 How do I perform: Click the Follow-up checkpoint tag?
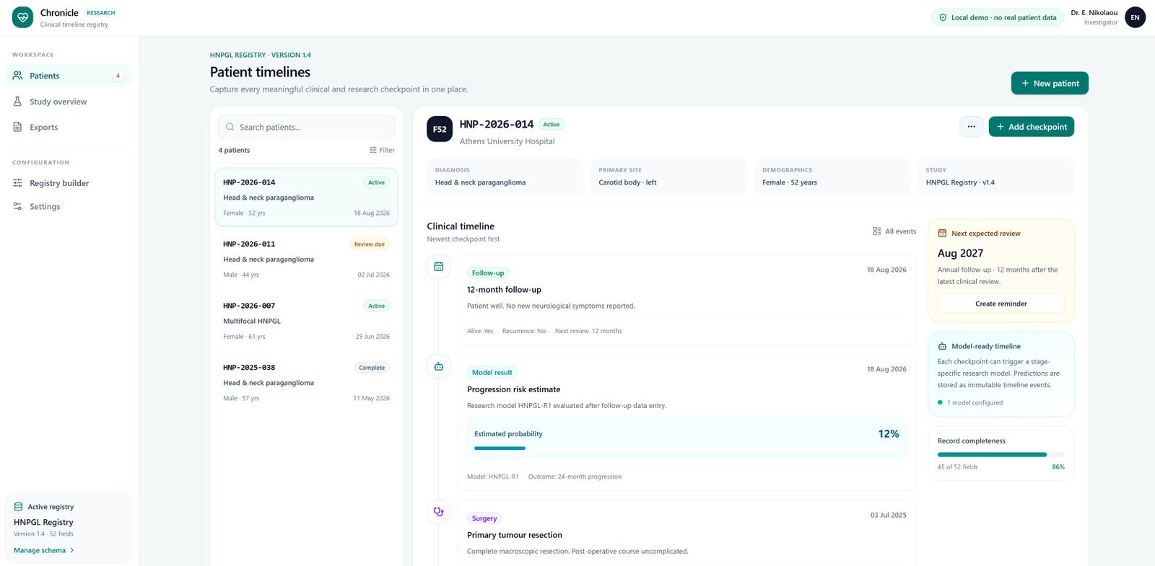pyautogui.click(x=488, y=273)
